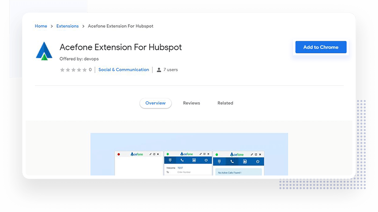Open the Social & Communication category link
Viewport: 378px width, 212px height.
coord(124,70)
